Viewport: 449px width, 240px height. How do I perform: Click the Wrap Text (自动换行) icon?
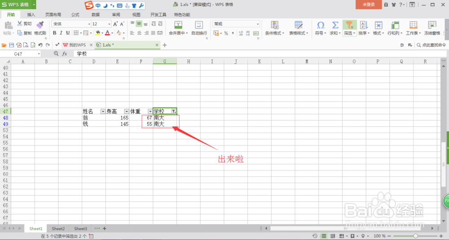coord(199,25)
